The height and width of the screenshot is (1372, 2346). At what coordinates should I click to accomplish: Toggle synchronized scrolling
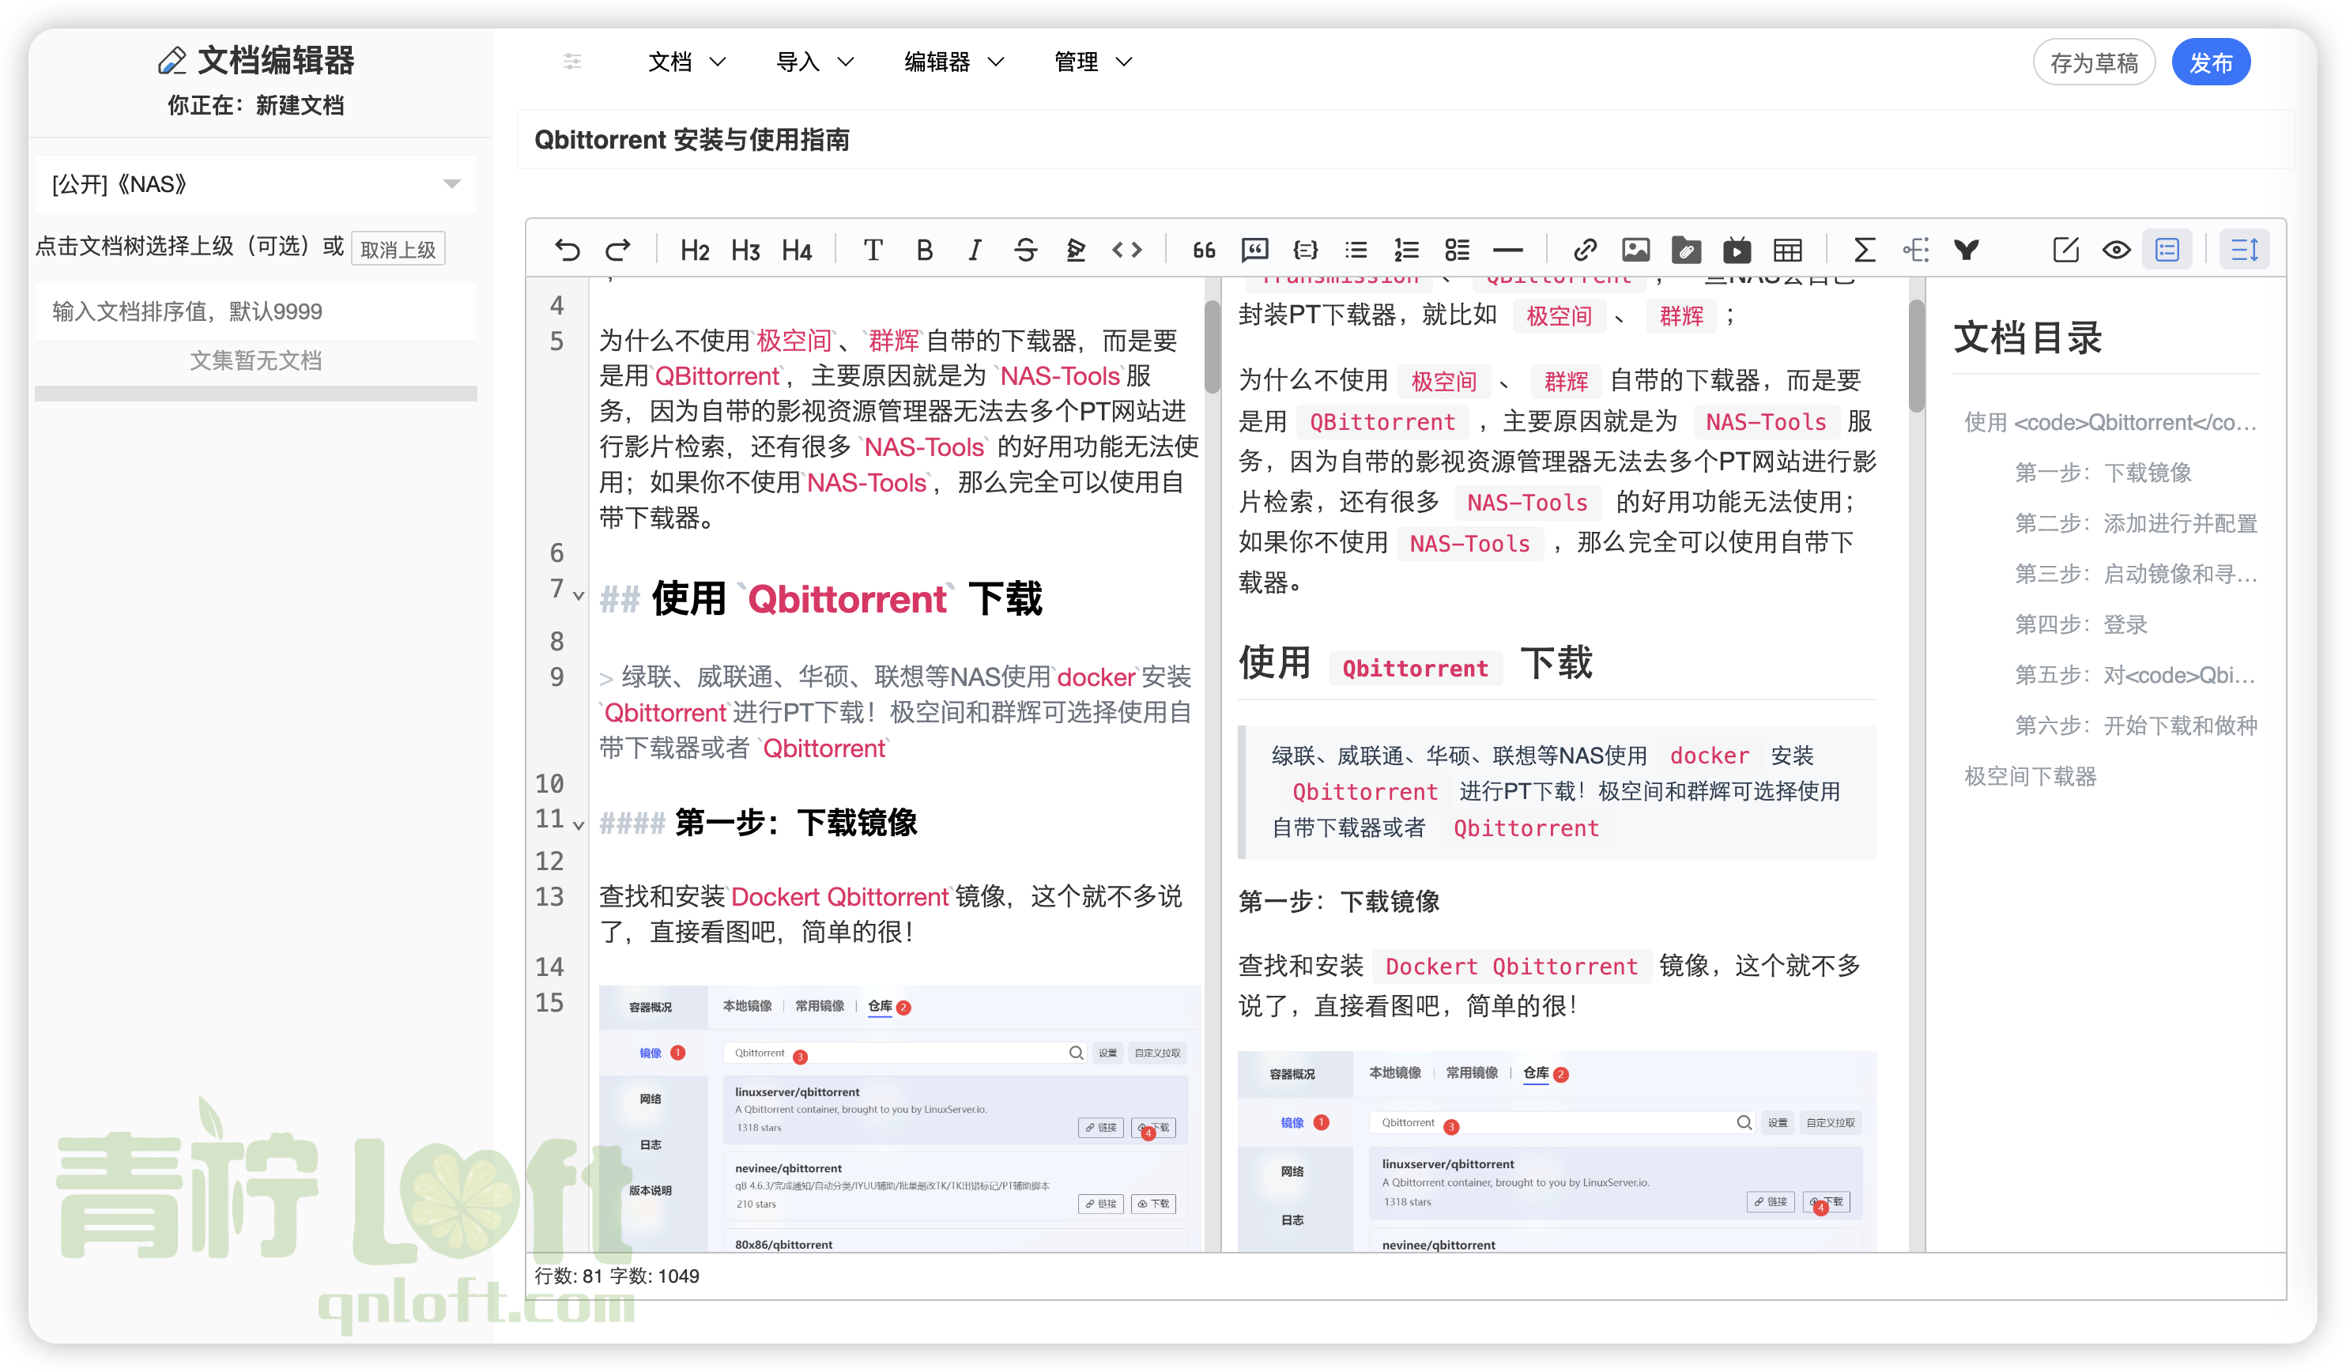tap(2245, 250)
